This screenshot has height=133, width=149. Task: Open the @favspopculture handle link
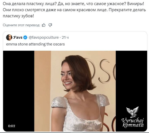coord(44,37)
